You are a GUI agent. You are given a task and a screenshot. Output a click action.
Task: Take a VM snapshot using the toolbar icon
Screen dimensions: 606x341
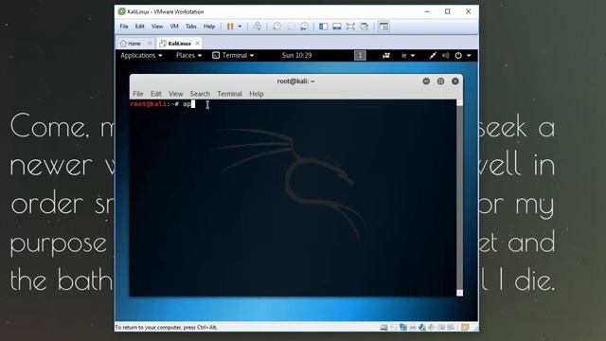point(276,27)
